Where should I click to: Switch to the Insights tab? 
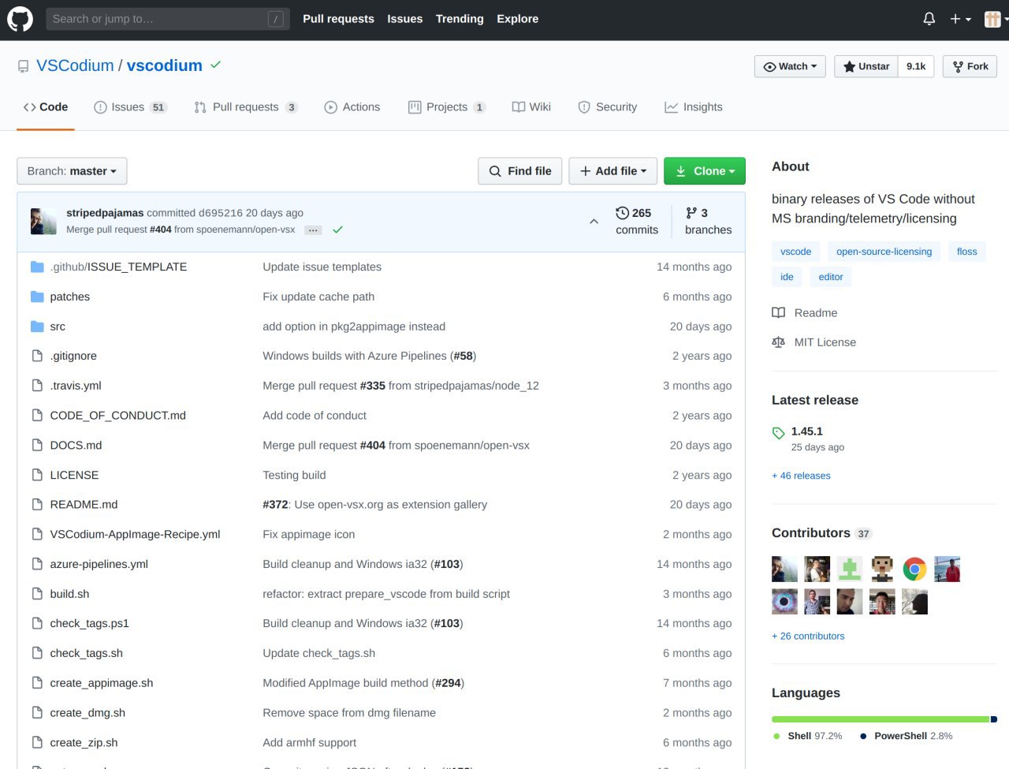click(694, 107)
